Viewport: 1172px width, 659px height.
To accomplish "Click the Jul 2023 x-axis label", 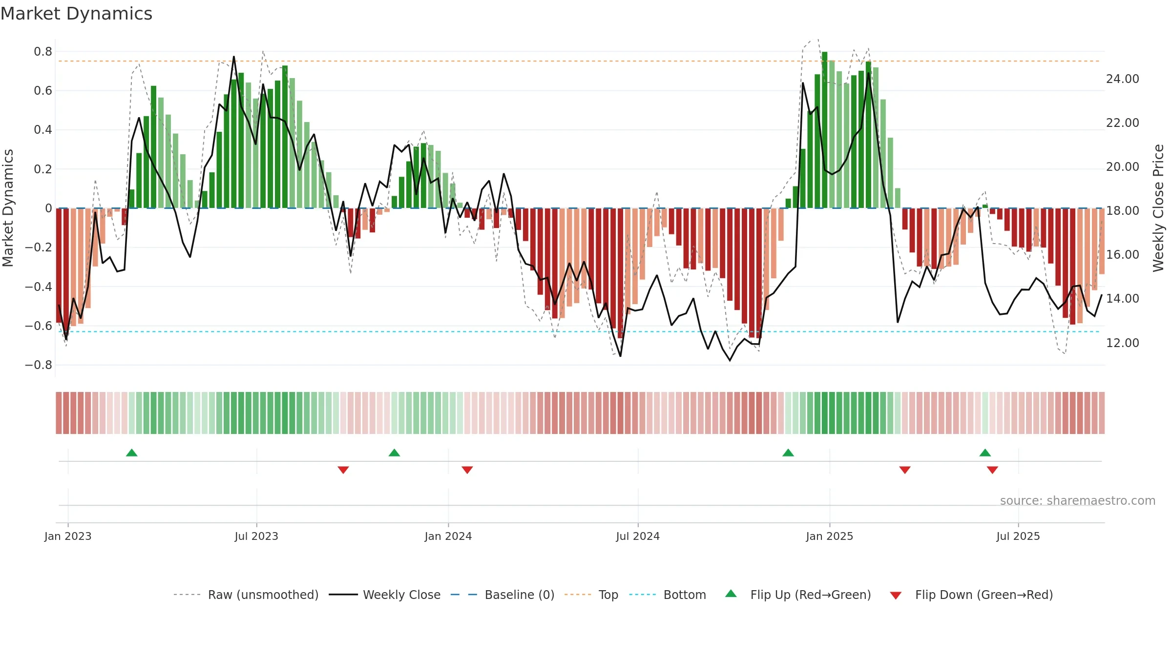I will (x=256, y=536).
